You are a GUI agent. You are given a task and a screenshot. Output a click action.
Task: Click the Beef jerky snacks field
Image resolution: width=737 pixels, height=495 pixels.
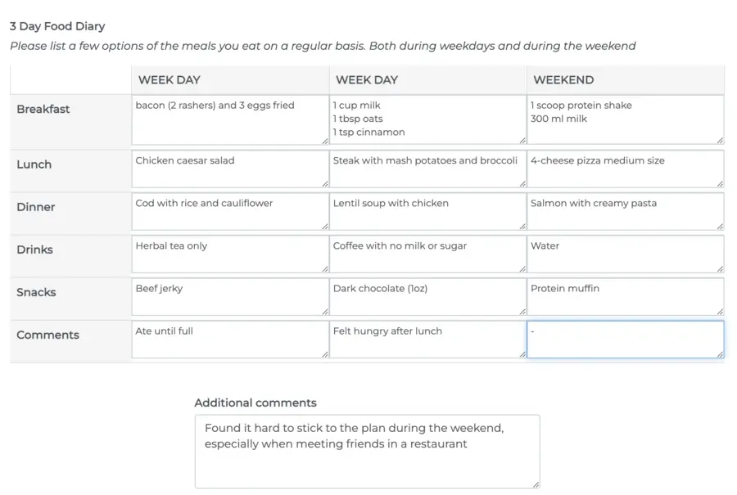tap(230, 297)
